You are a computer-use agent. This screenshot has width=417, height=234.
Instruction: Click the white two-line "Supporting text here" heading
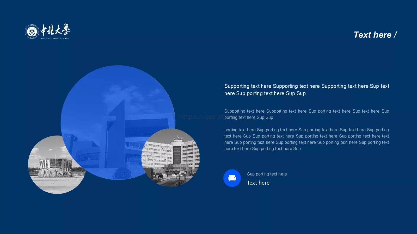[307, 90]
